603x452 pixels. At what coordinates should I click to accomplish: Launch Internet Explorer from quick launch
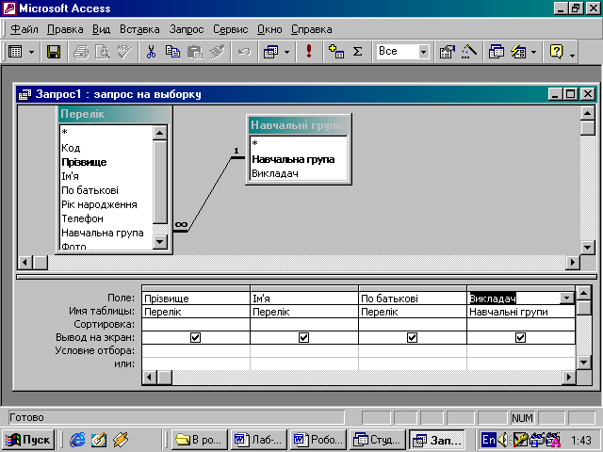(x=77, y=440)
